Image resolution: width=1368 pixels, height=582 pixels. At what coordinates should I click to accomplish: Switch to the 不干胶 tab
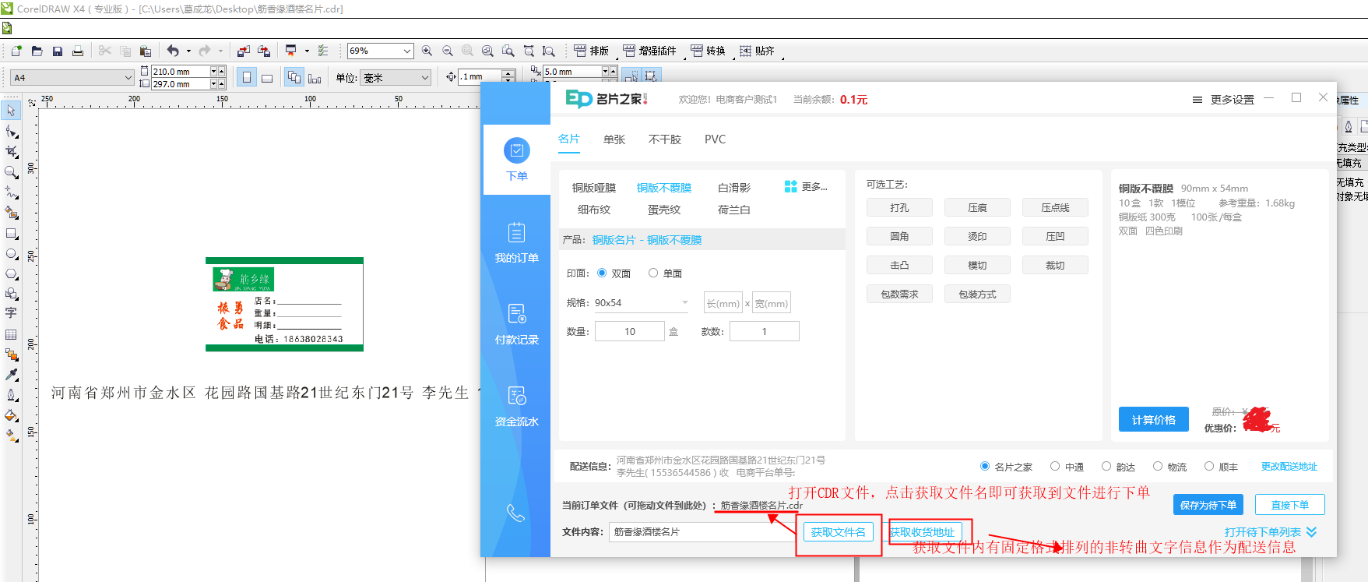click(x=665, y=139)
